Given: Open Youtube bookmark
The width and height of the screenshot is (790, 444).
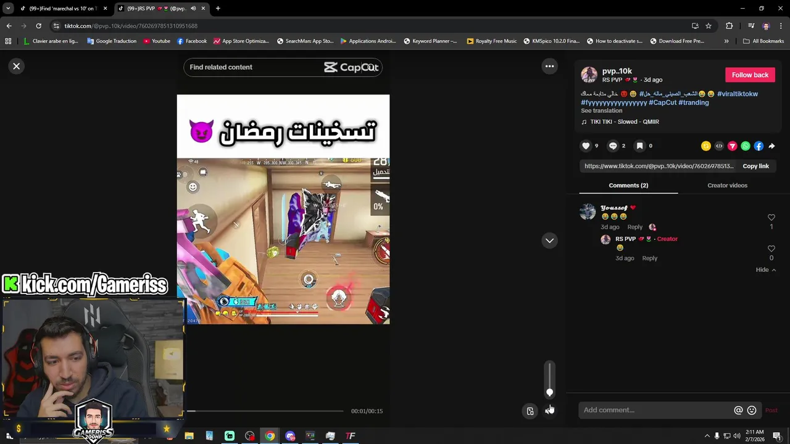Looking at the screenshot, I should pos(157,41).
